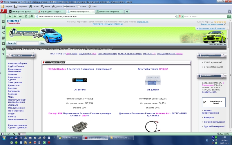The width and height of the screenshot is (232, 145).
Task: Open Найти (Find) with magnifier icon
Action: [46, 6]
